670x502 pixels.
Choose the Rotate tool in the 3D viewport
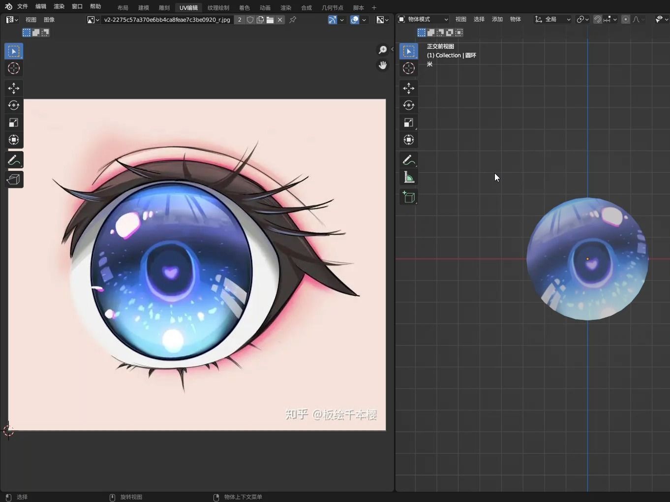click(x=408, y=105)
